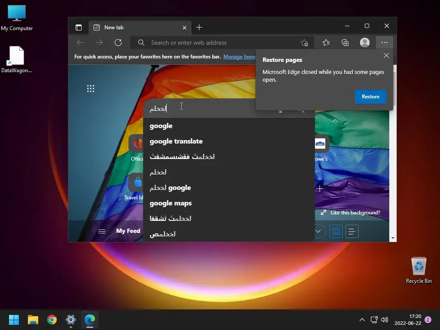Expand the feed layout dropdown chevron

pos(318,232)
